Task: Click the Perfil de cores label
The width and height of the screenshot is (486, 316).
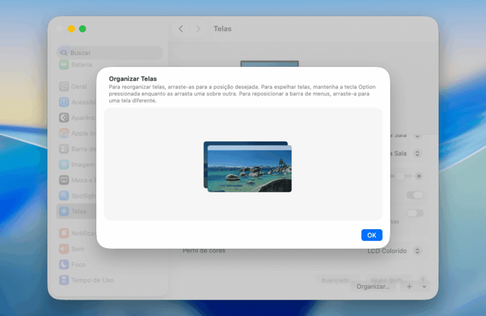Action: point(204,250)
